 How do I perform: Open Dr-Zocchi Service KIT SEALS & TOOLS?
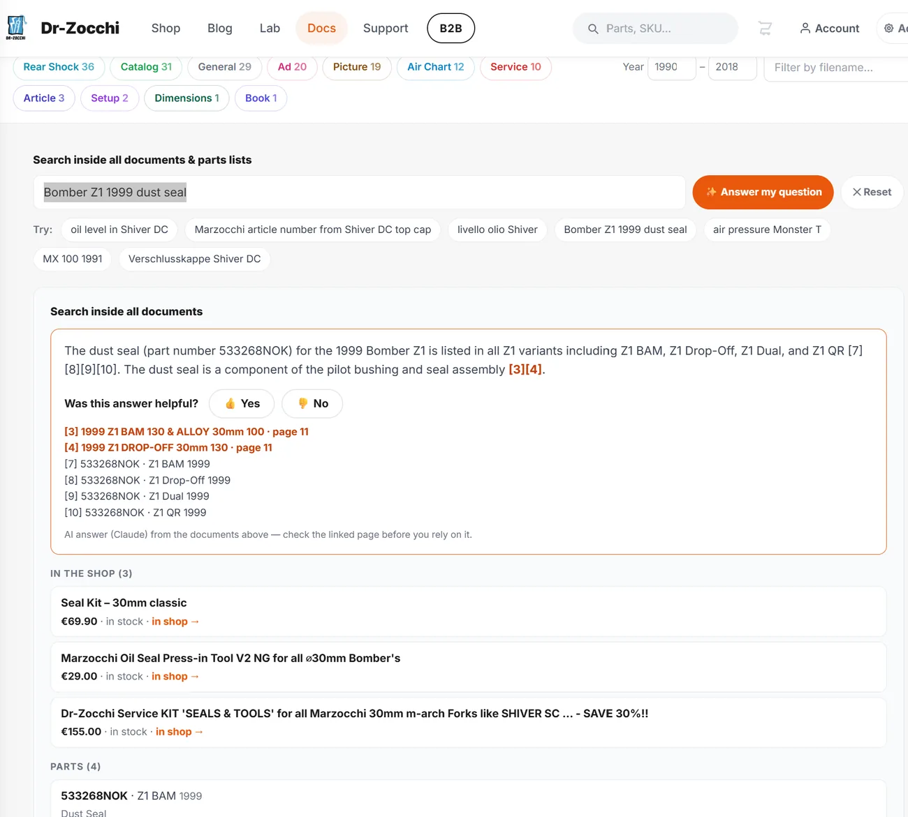point(468,722)
